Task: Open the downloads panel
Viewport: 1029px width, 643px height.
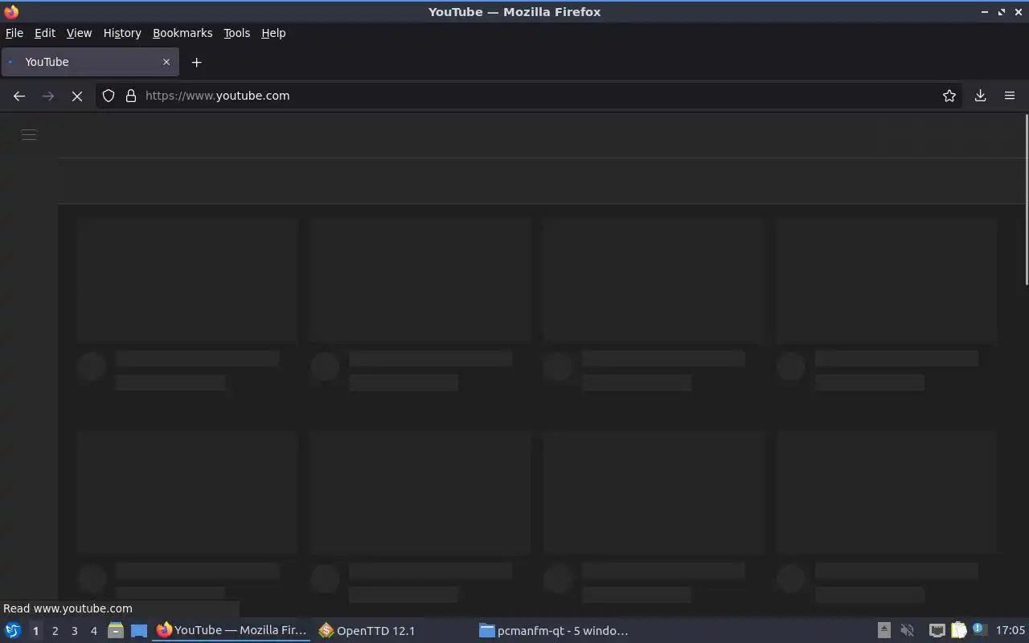Action: pos(981,96)
